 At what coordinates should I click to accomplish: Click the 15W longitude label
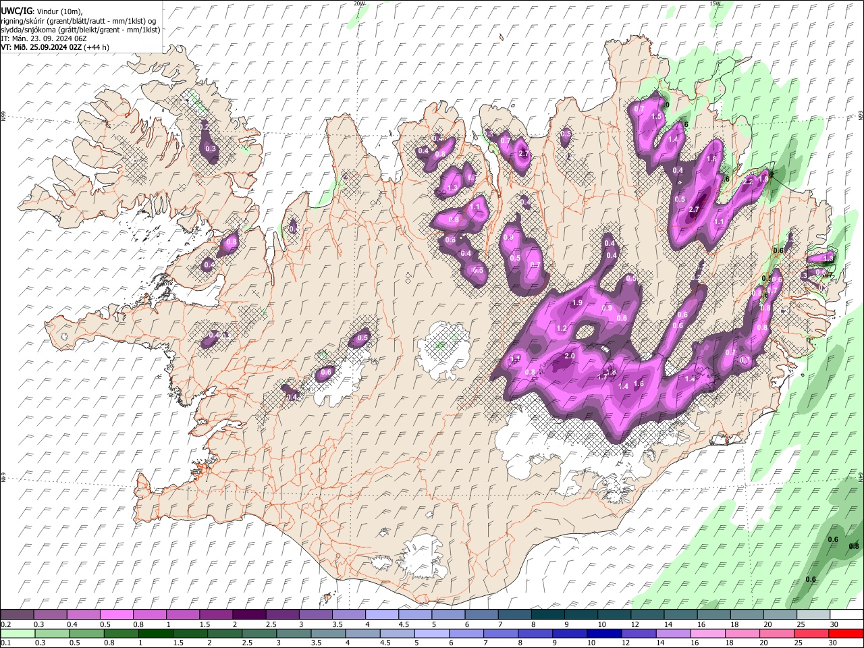pos(715,3)
